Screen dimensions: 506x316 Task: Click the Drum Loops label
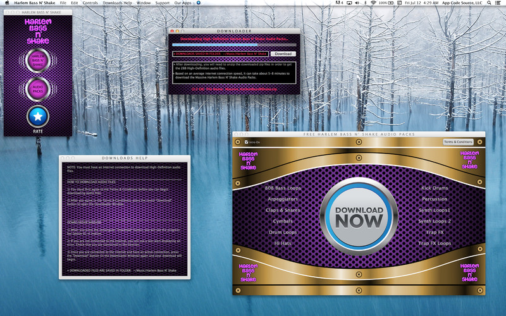[283, 232]
